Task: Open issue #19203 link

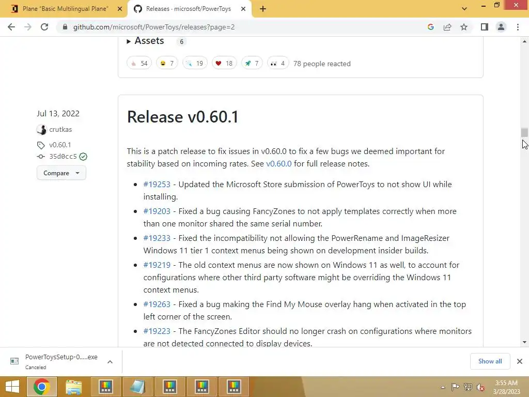Action: 157,211
